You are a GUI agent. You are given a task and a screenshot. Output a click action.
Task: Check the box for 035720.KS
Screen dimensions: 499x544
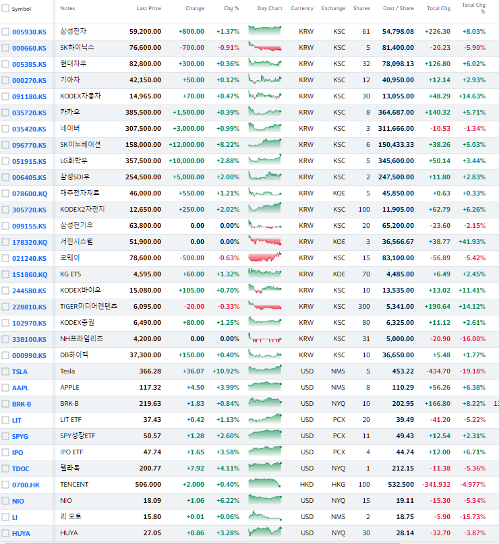(x=5, y=113)
